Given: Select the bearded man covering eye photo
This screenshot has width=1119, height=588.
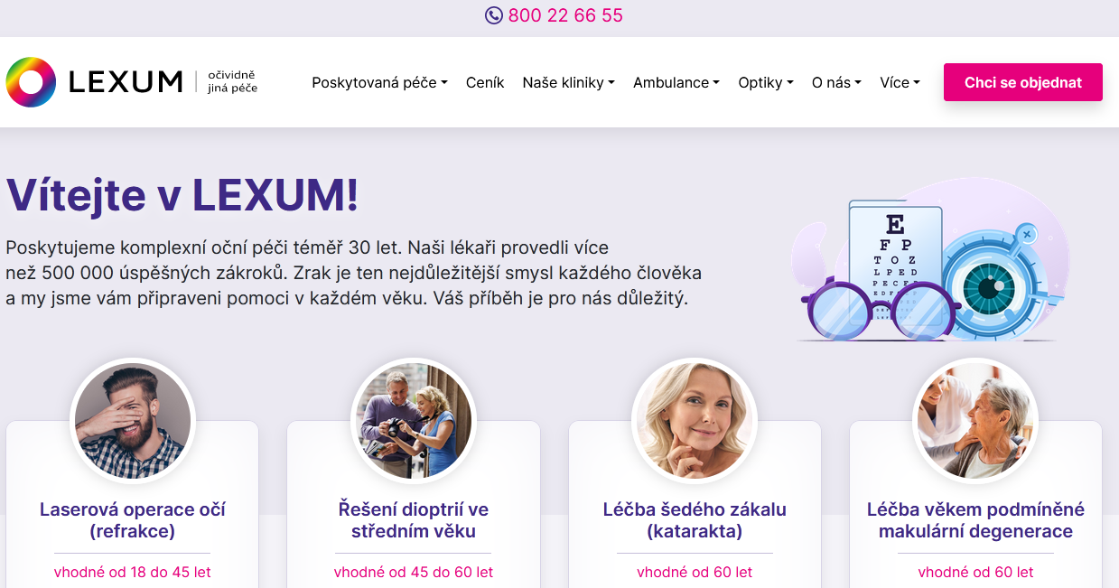Looking at the screenshot, I should coord(133,421).
